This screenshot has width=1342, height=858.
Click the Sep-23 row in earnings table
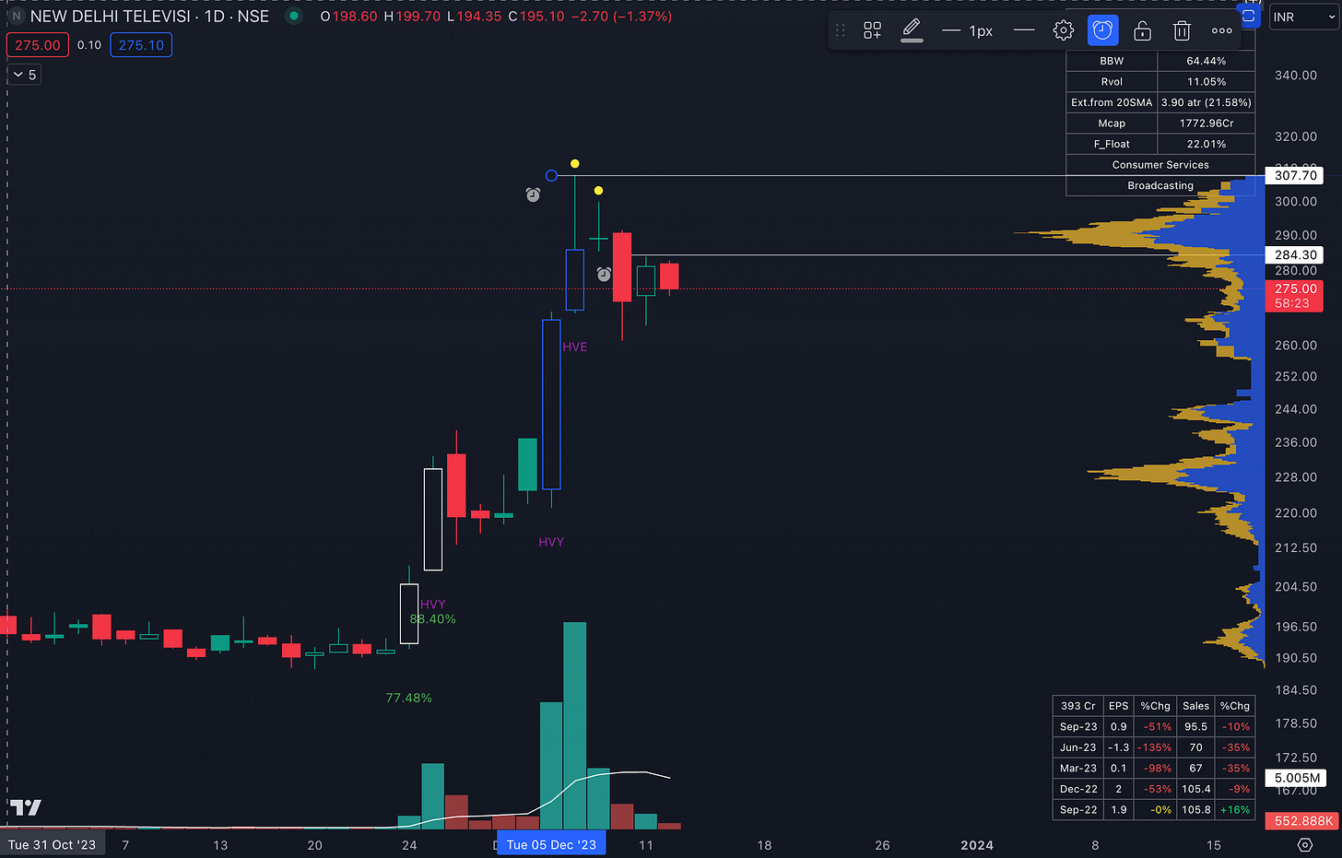click(x=1154, y=726)
